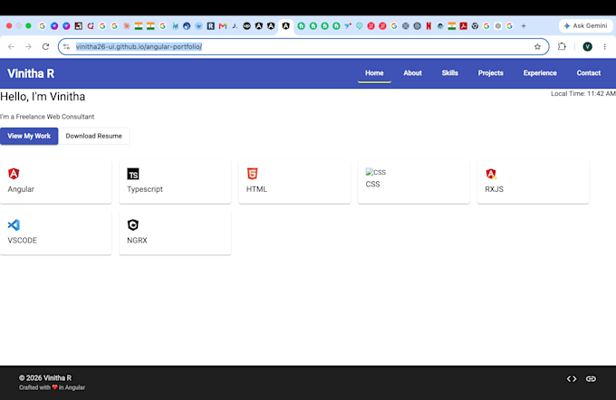Switch to the Netflix tab

coord(428,26)
